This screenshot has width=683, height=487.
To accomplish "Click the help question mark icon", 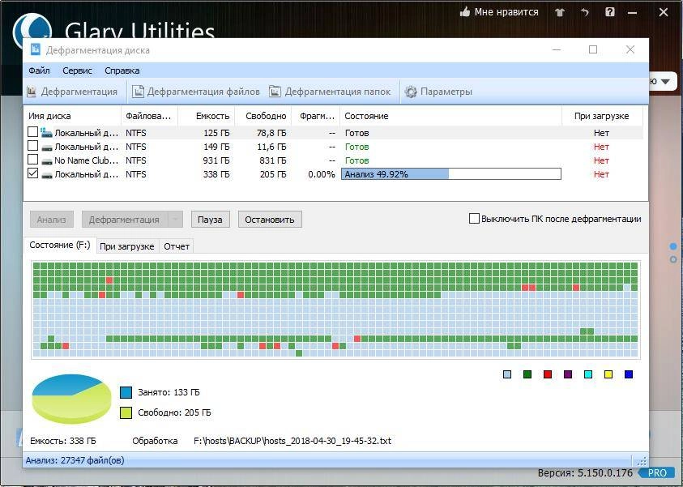I will (x=610, y=12).
